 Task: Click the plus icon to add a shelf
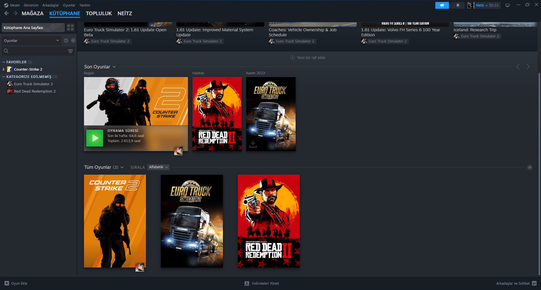coord(292,58)
